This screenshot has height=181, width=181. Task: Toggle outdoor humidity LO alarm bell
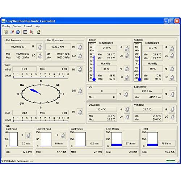[x=172, y=77]
